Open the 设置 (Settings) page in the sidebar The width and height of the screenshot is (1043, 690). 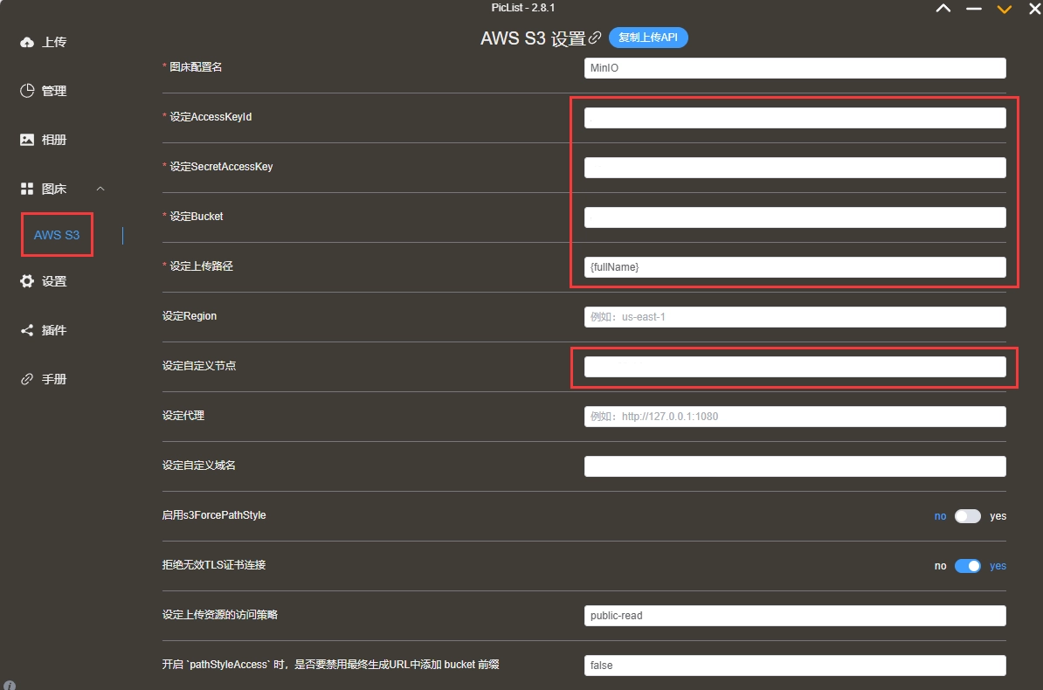43,280
